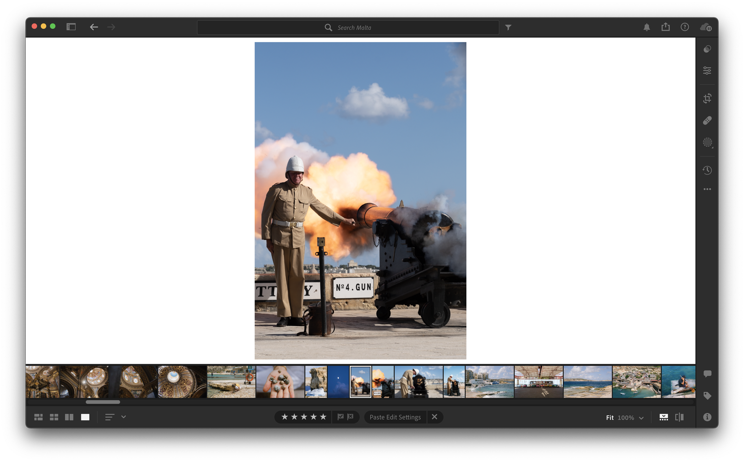Flag the photo as rejected
Viewport: 744px width, 462px height.
tap(351, 417)
